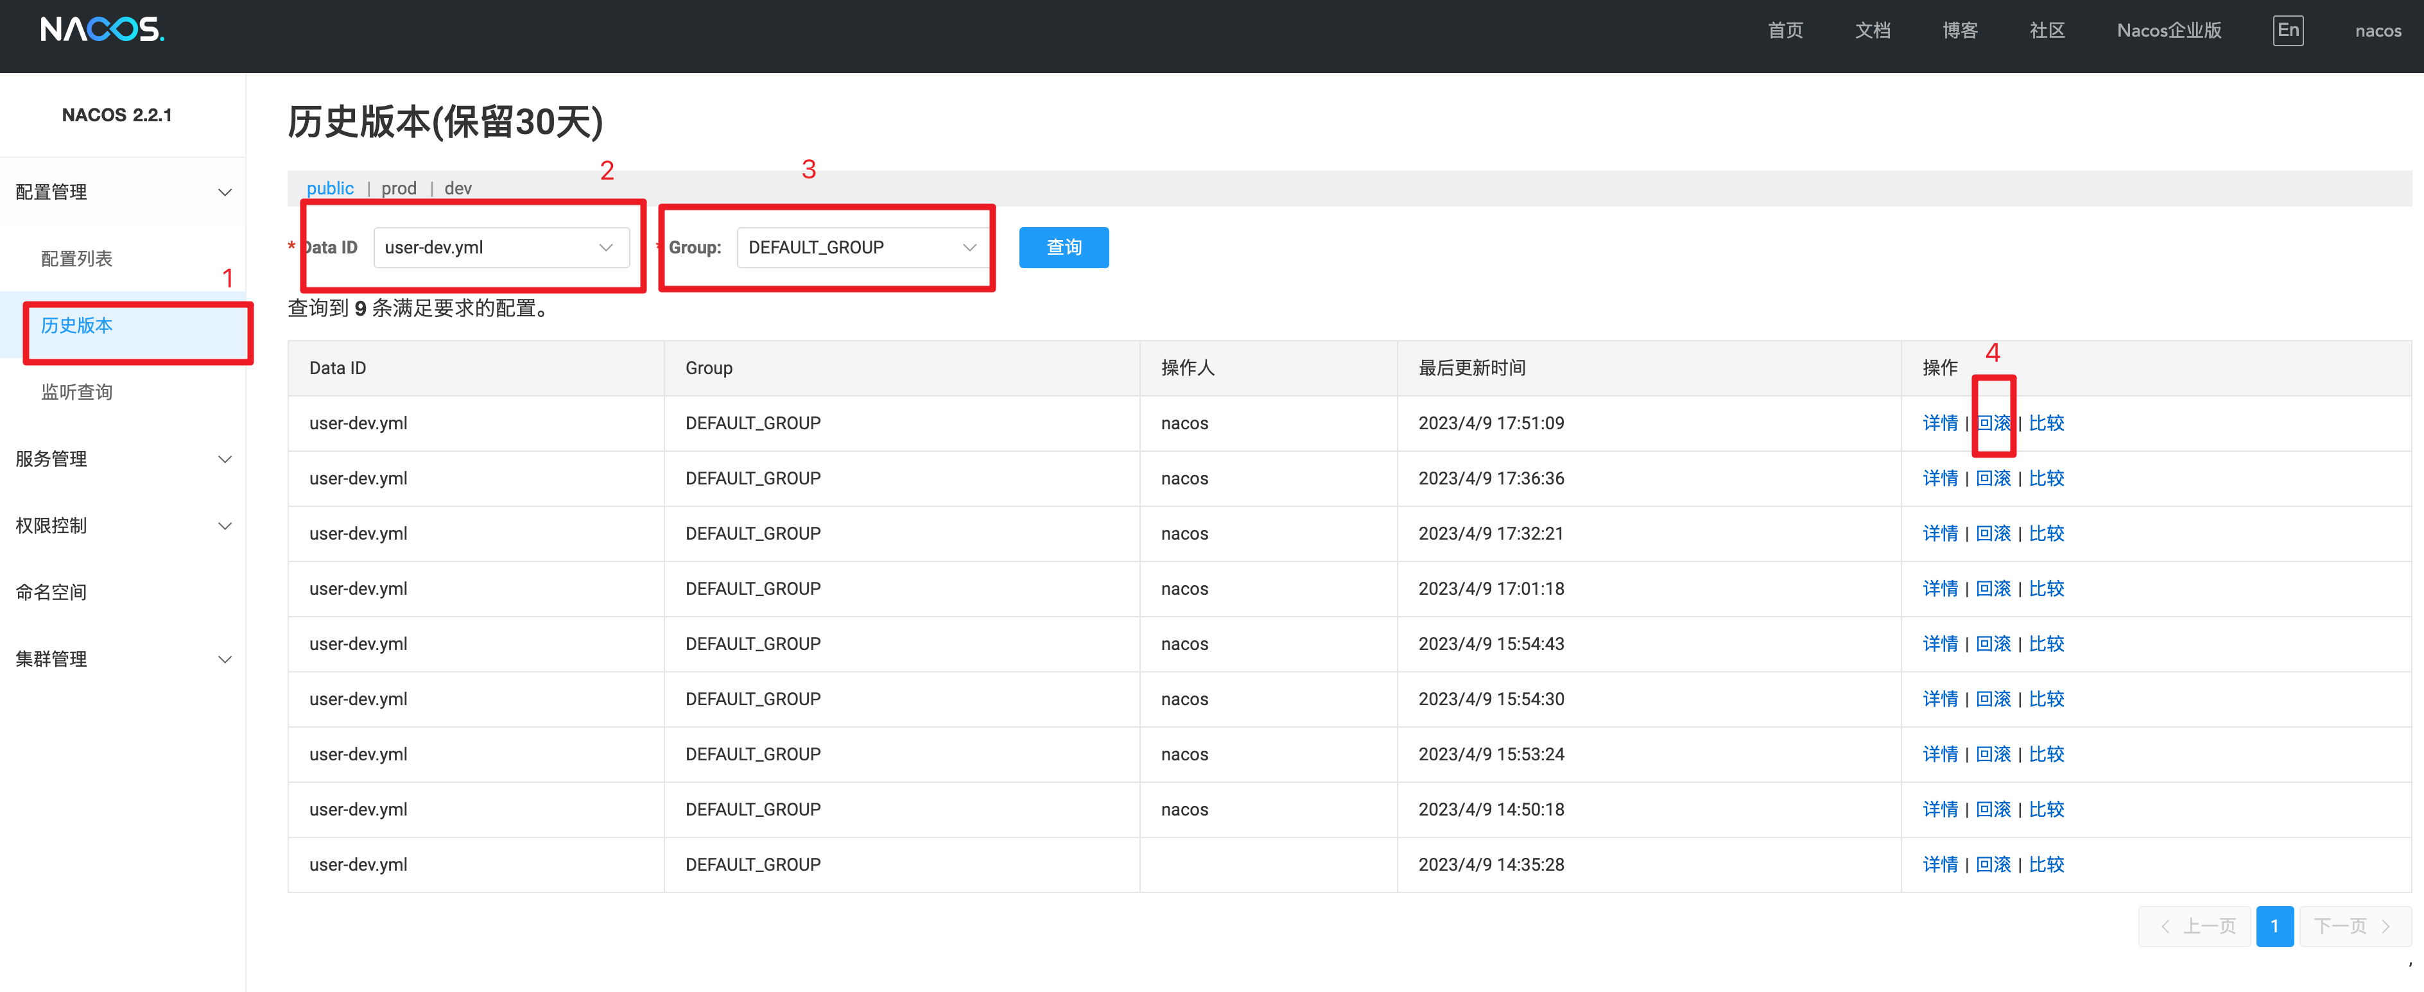The image size is (2424, 992).
Task: Open 命名空间 in the sidebar
Action: click(x=52, y=592)
